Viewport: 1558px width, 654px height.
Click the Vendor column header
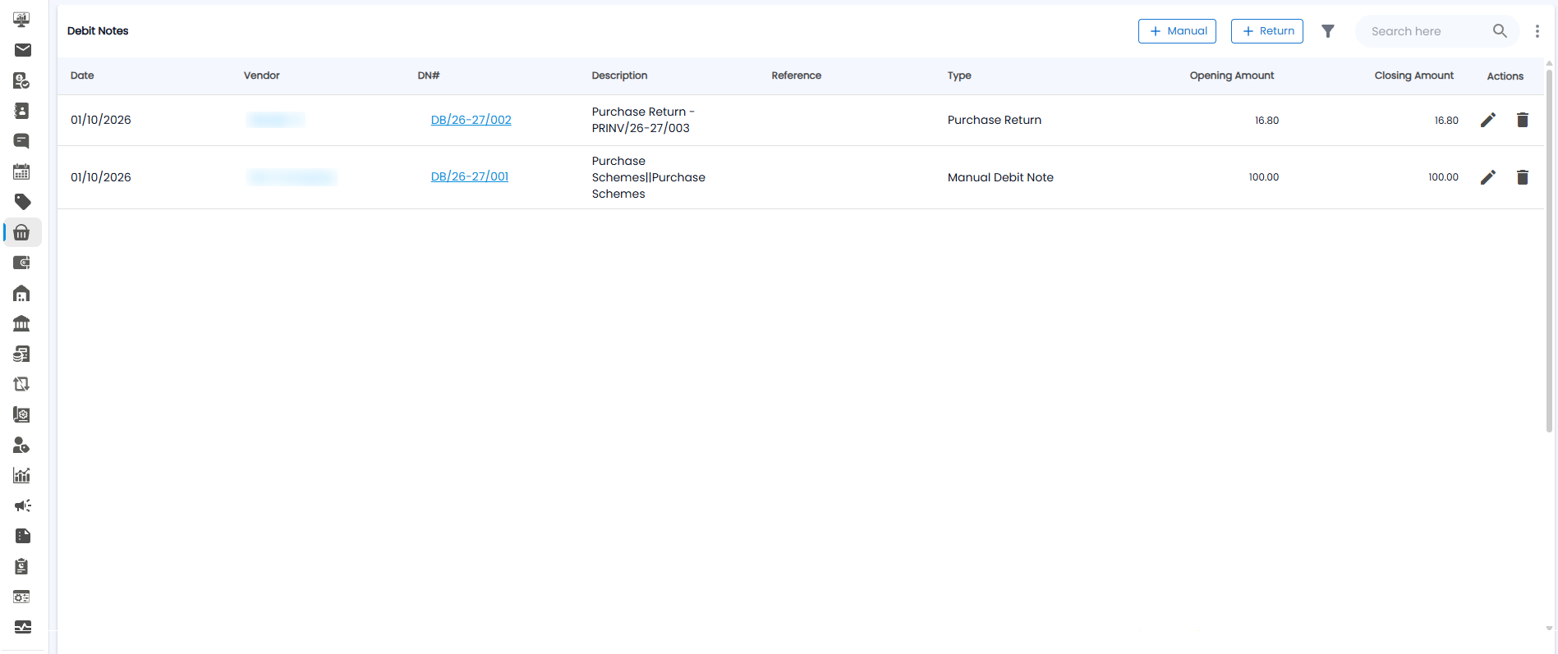click(262, 75)
